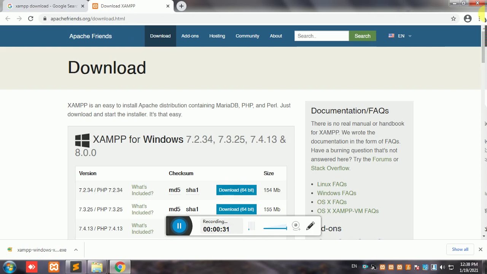Follow the Stack Overflow link
Image resolution: width=487 pixels, height=274 pixels.
pos(330,168)
